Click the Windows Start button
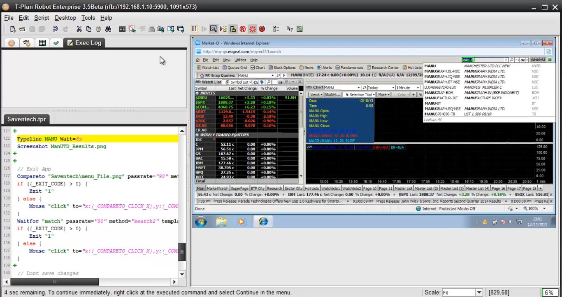 (201, 222)
